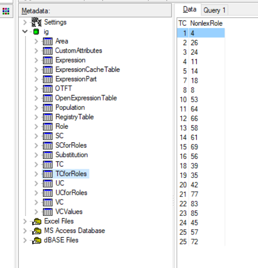Select the Expression table in tree
This screenshot has height=268, width=258.
click(70, 60)
